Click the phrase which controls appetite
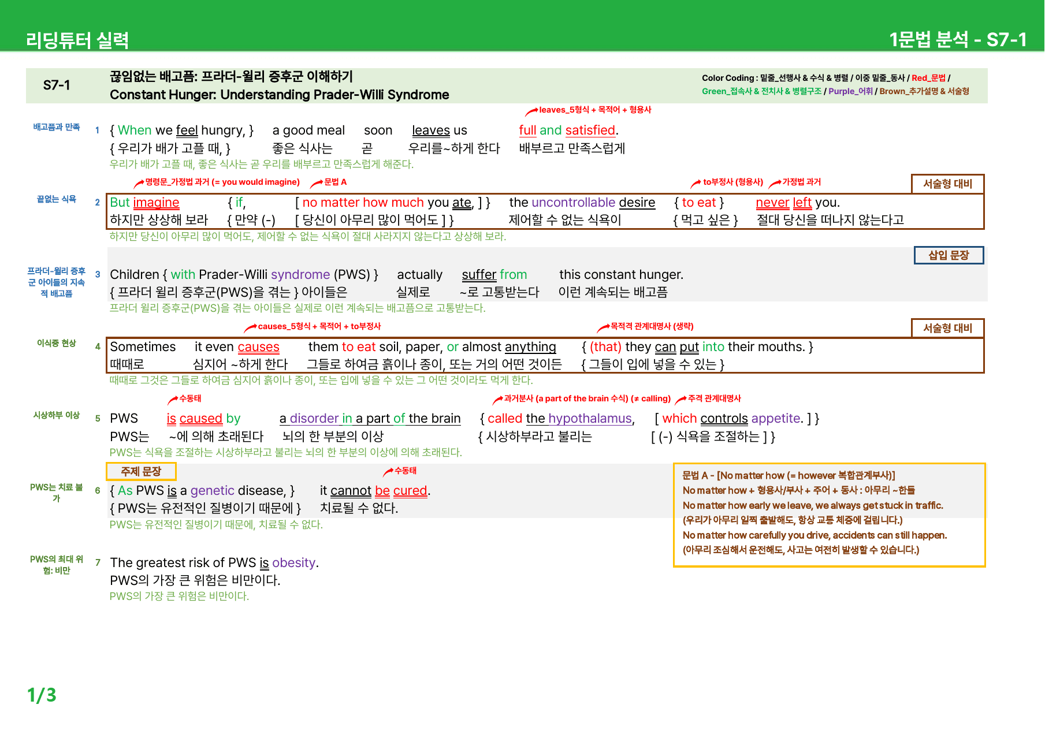1045x738 pixels. point(731,419)
